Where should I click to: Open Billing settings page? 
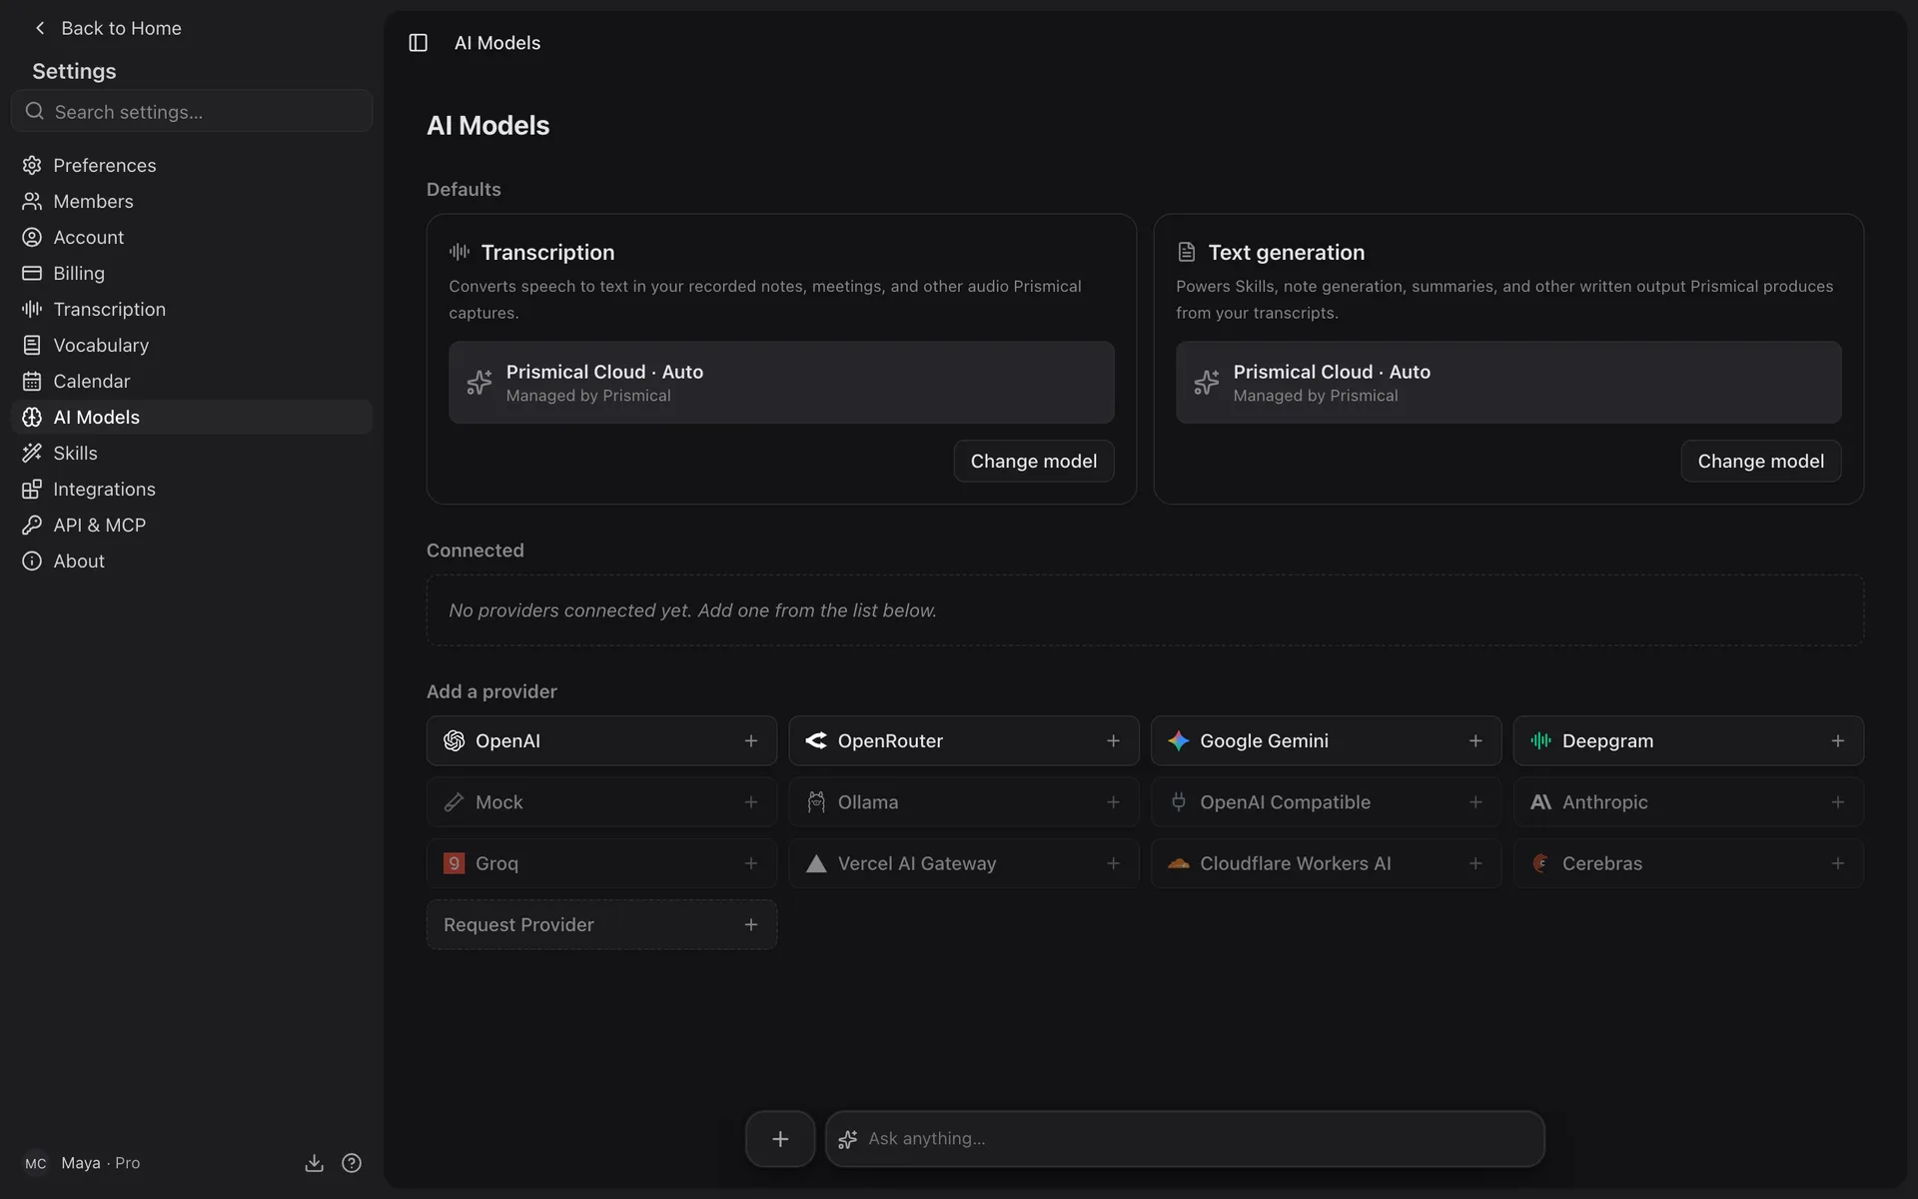click(x=192, y=273)
